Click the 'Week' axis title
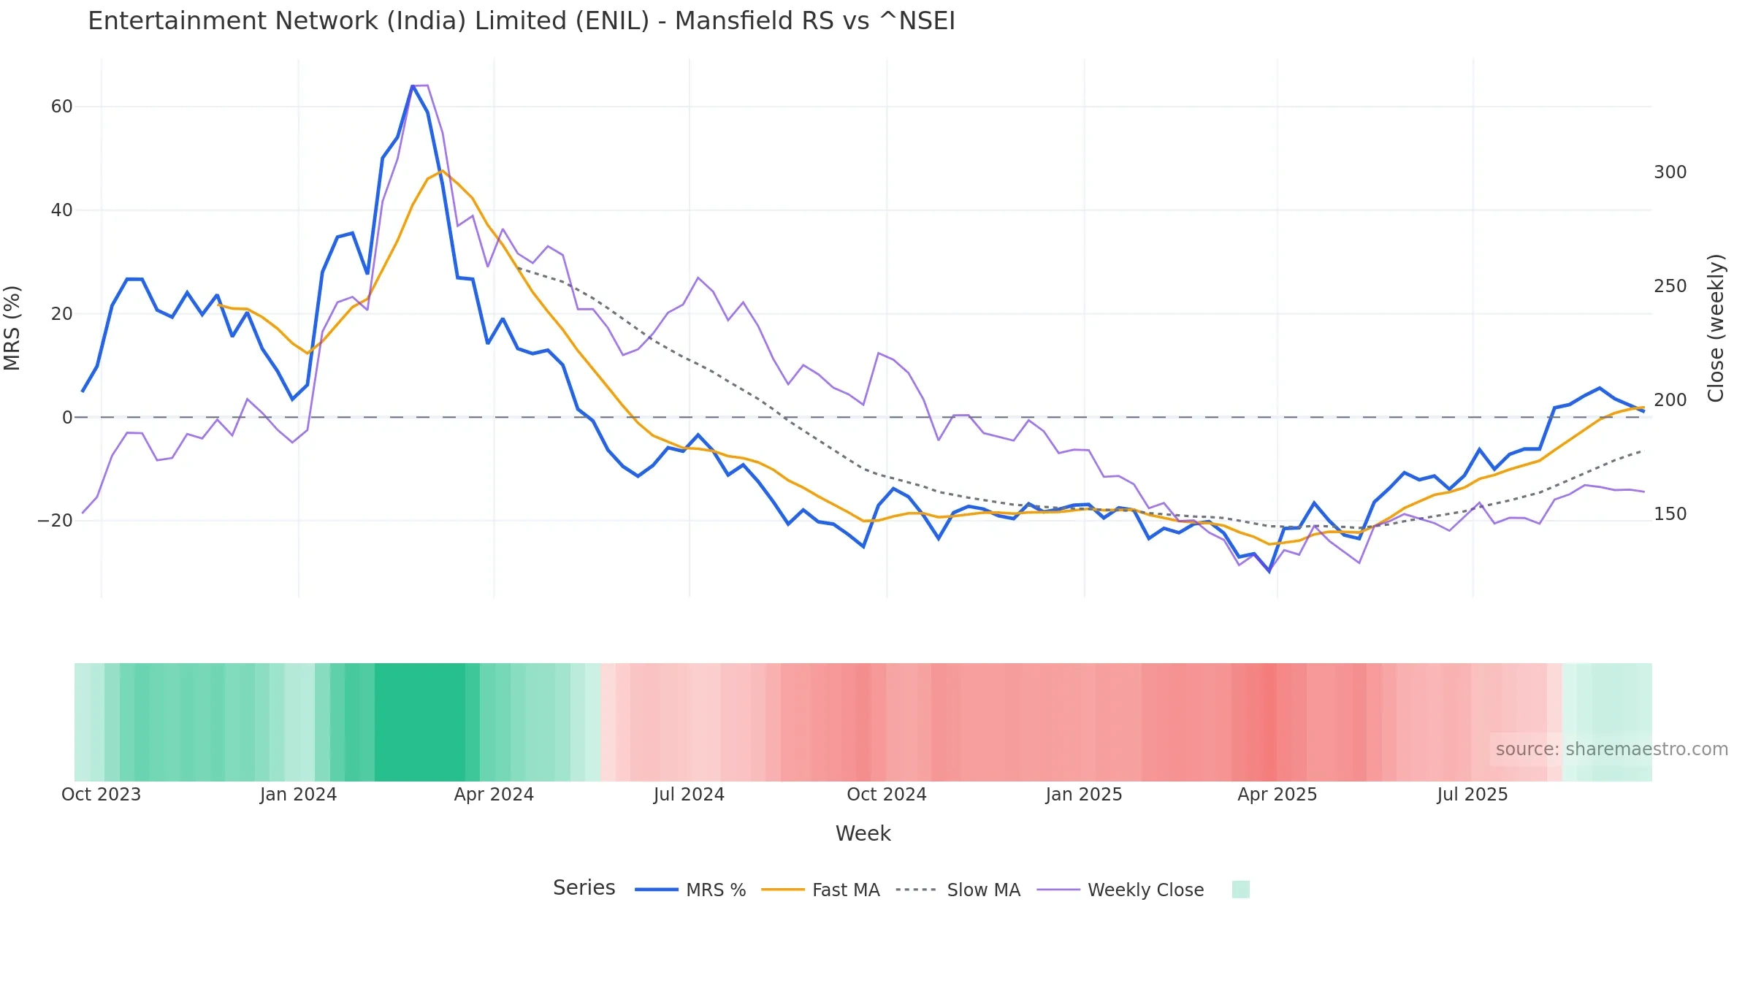This screenshot has width=1753, height=986. point(863,833)
